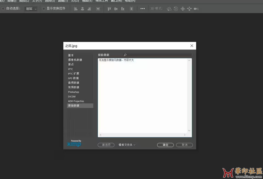263x179 pixels.
Task: Click the align left edges icon
Action: pyautogui.click(x=76, y=9)
